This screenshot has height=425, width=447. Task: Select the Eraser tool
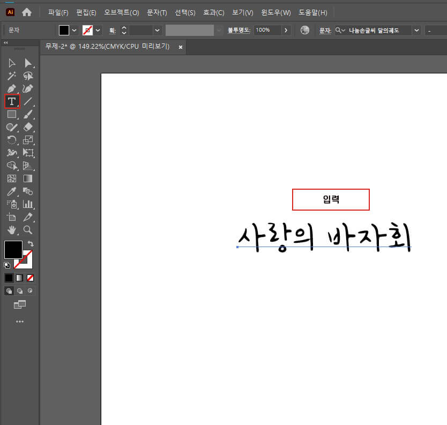click(28, 127)
